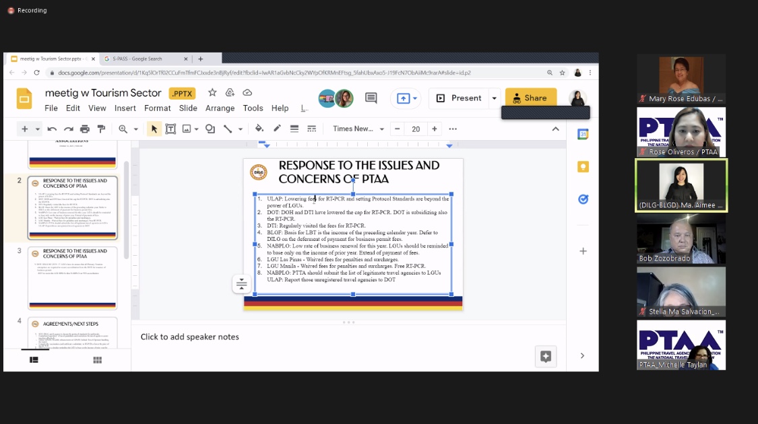Click the Slides home logo
Viewport: 758px width, 424px height.
(24, 99)
